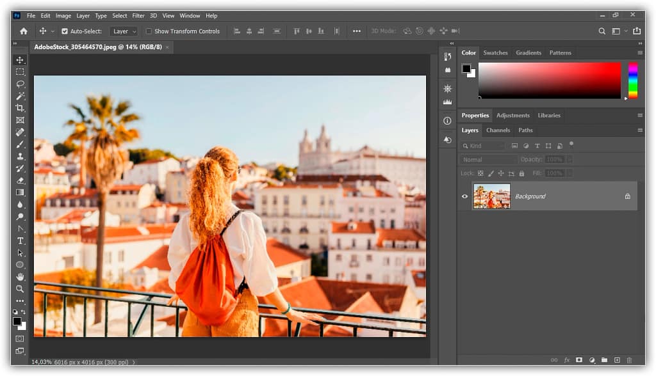
Task: Activate the Crop tool
Action: 20,108
